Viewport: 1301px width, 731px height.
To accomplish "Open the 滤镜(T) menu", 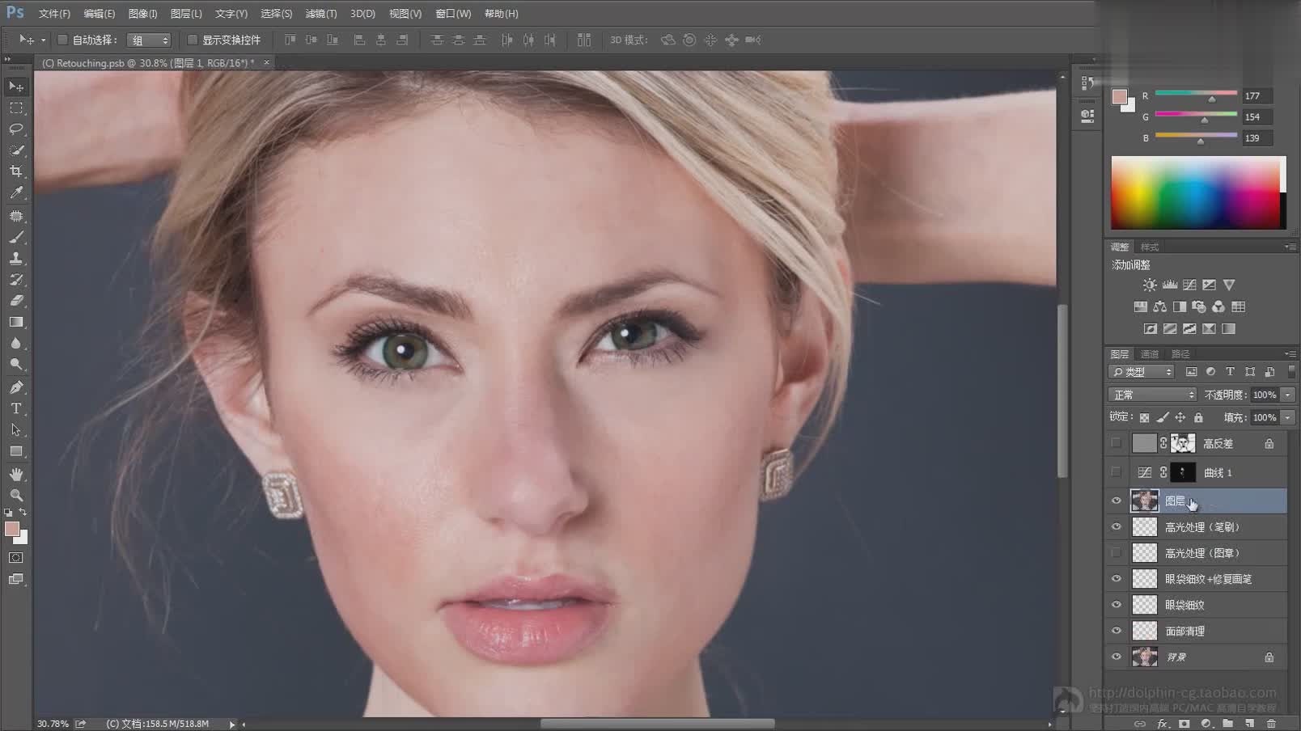I will [x=320, y=14].
